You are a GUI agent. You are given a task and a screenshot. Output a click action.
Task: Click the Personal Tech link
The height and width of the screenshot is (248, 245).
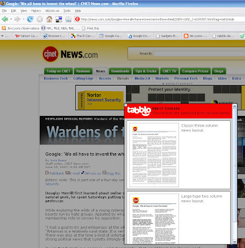[186, 78]
